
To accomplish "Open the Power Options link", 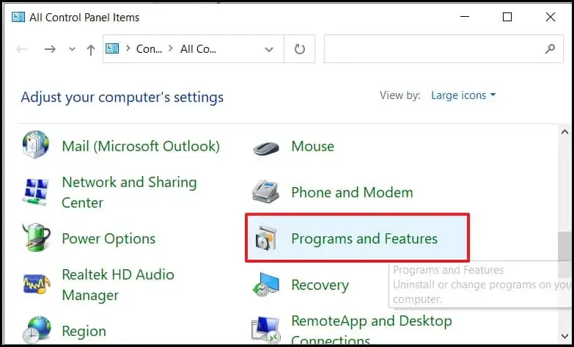I will pos(108,238).
